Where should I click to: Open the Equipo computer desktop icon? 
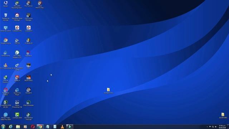6,4
